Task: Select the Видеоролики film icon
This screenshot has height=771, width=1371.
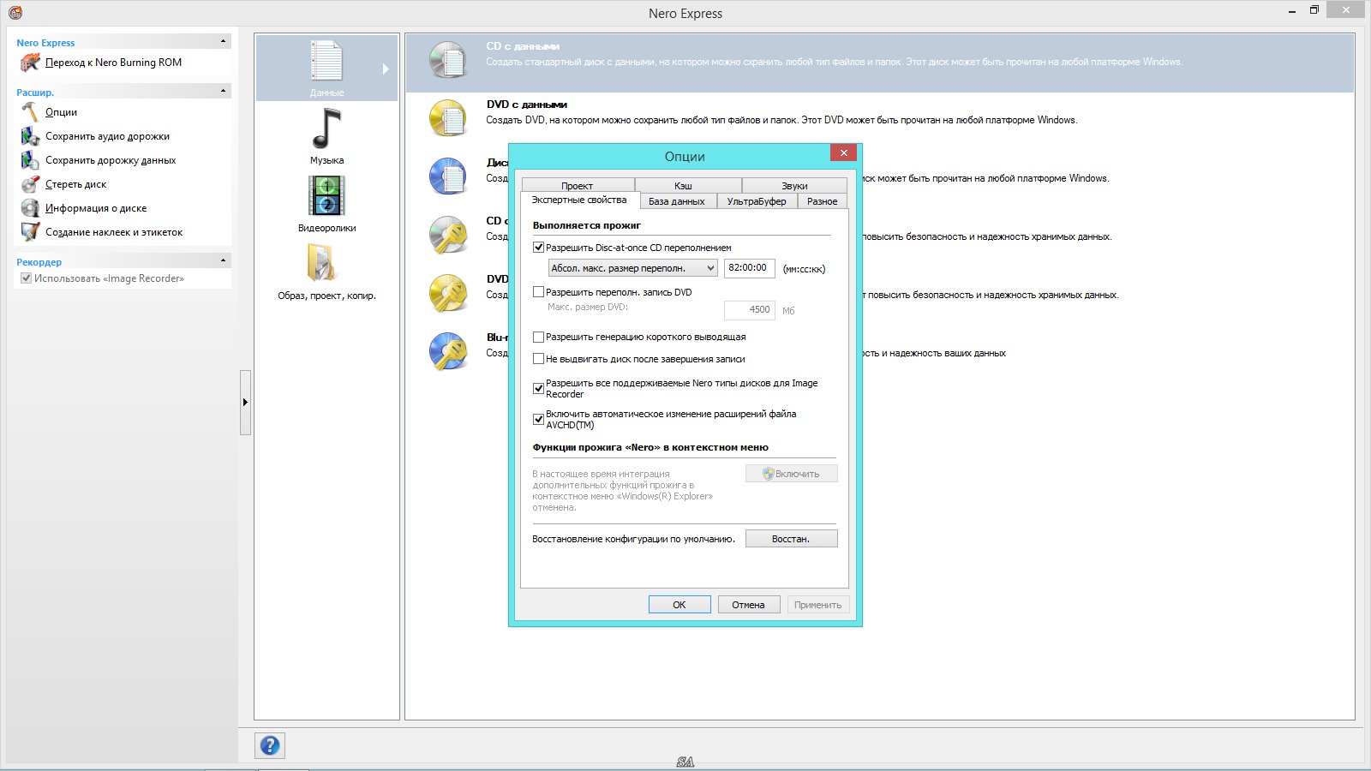Action: click(x=326, y=196)
